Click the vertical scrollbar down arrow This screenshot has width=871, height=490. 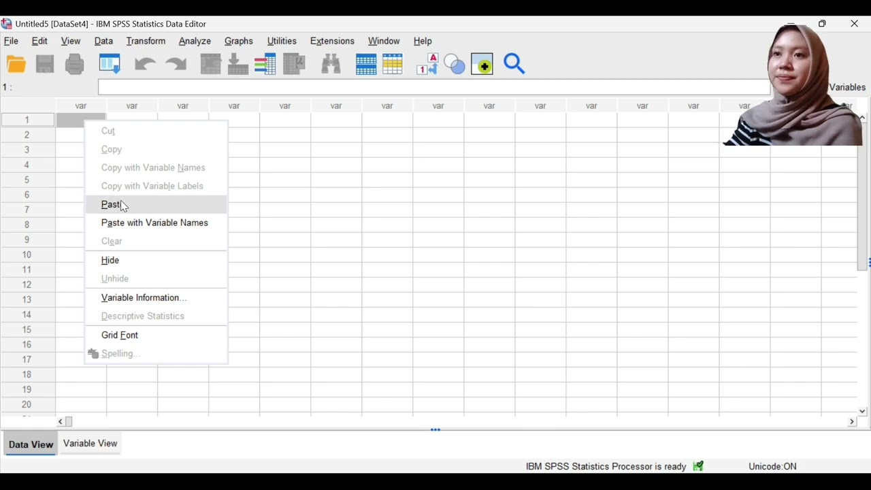pyautogui.click(x=862, y=411)
